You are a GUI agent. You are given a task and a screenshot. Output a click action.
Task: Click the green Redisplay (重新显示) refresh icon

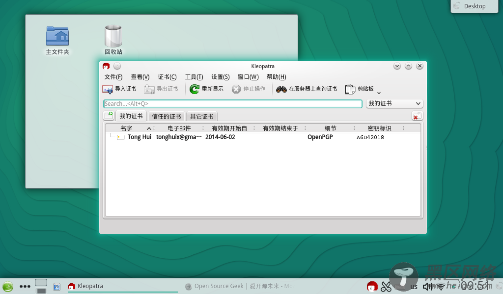point(194,89)
